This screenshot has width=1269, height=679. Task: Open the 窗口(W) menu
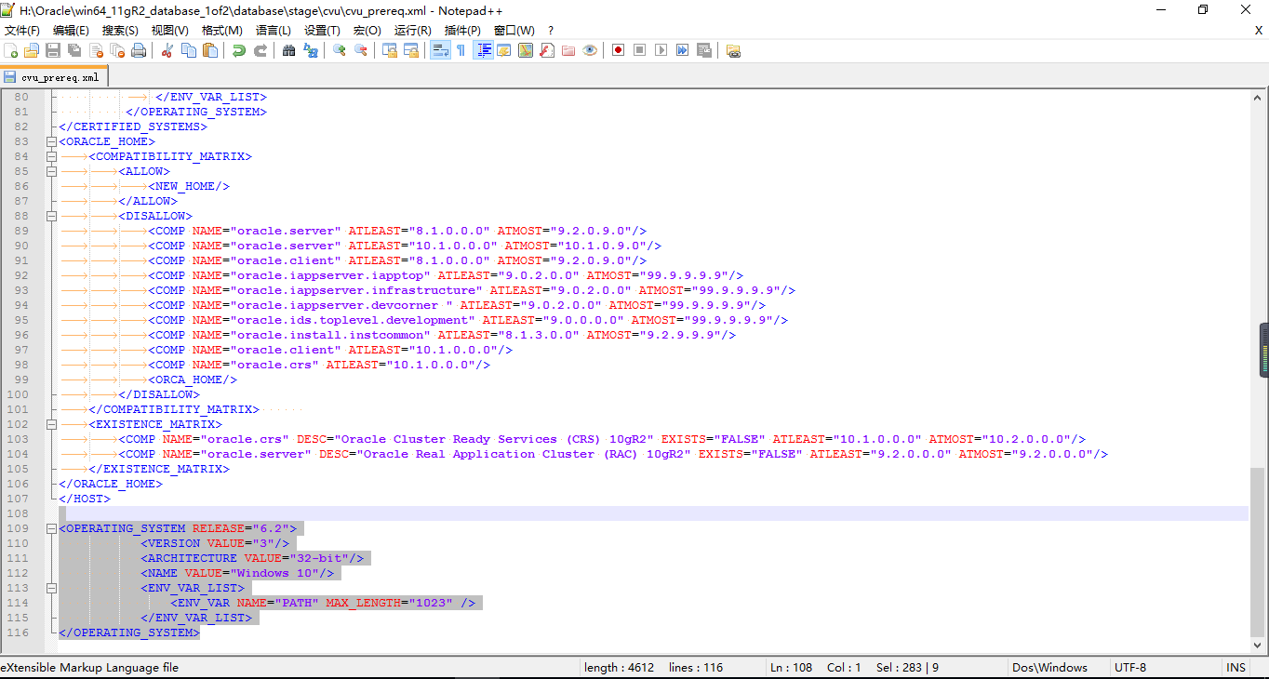tap(514, 31)
